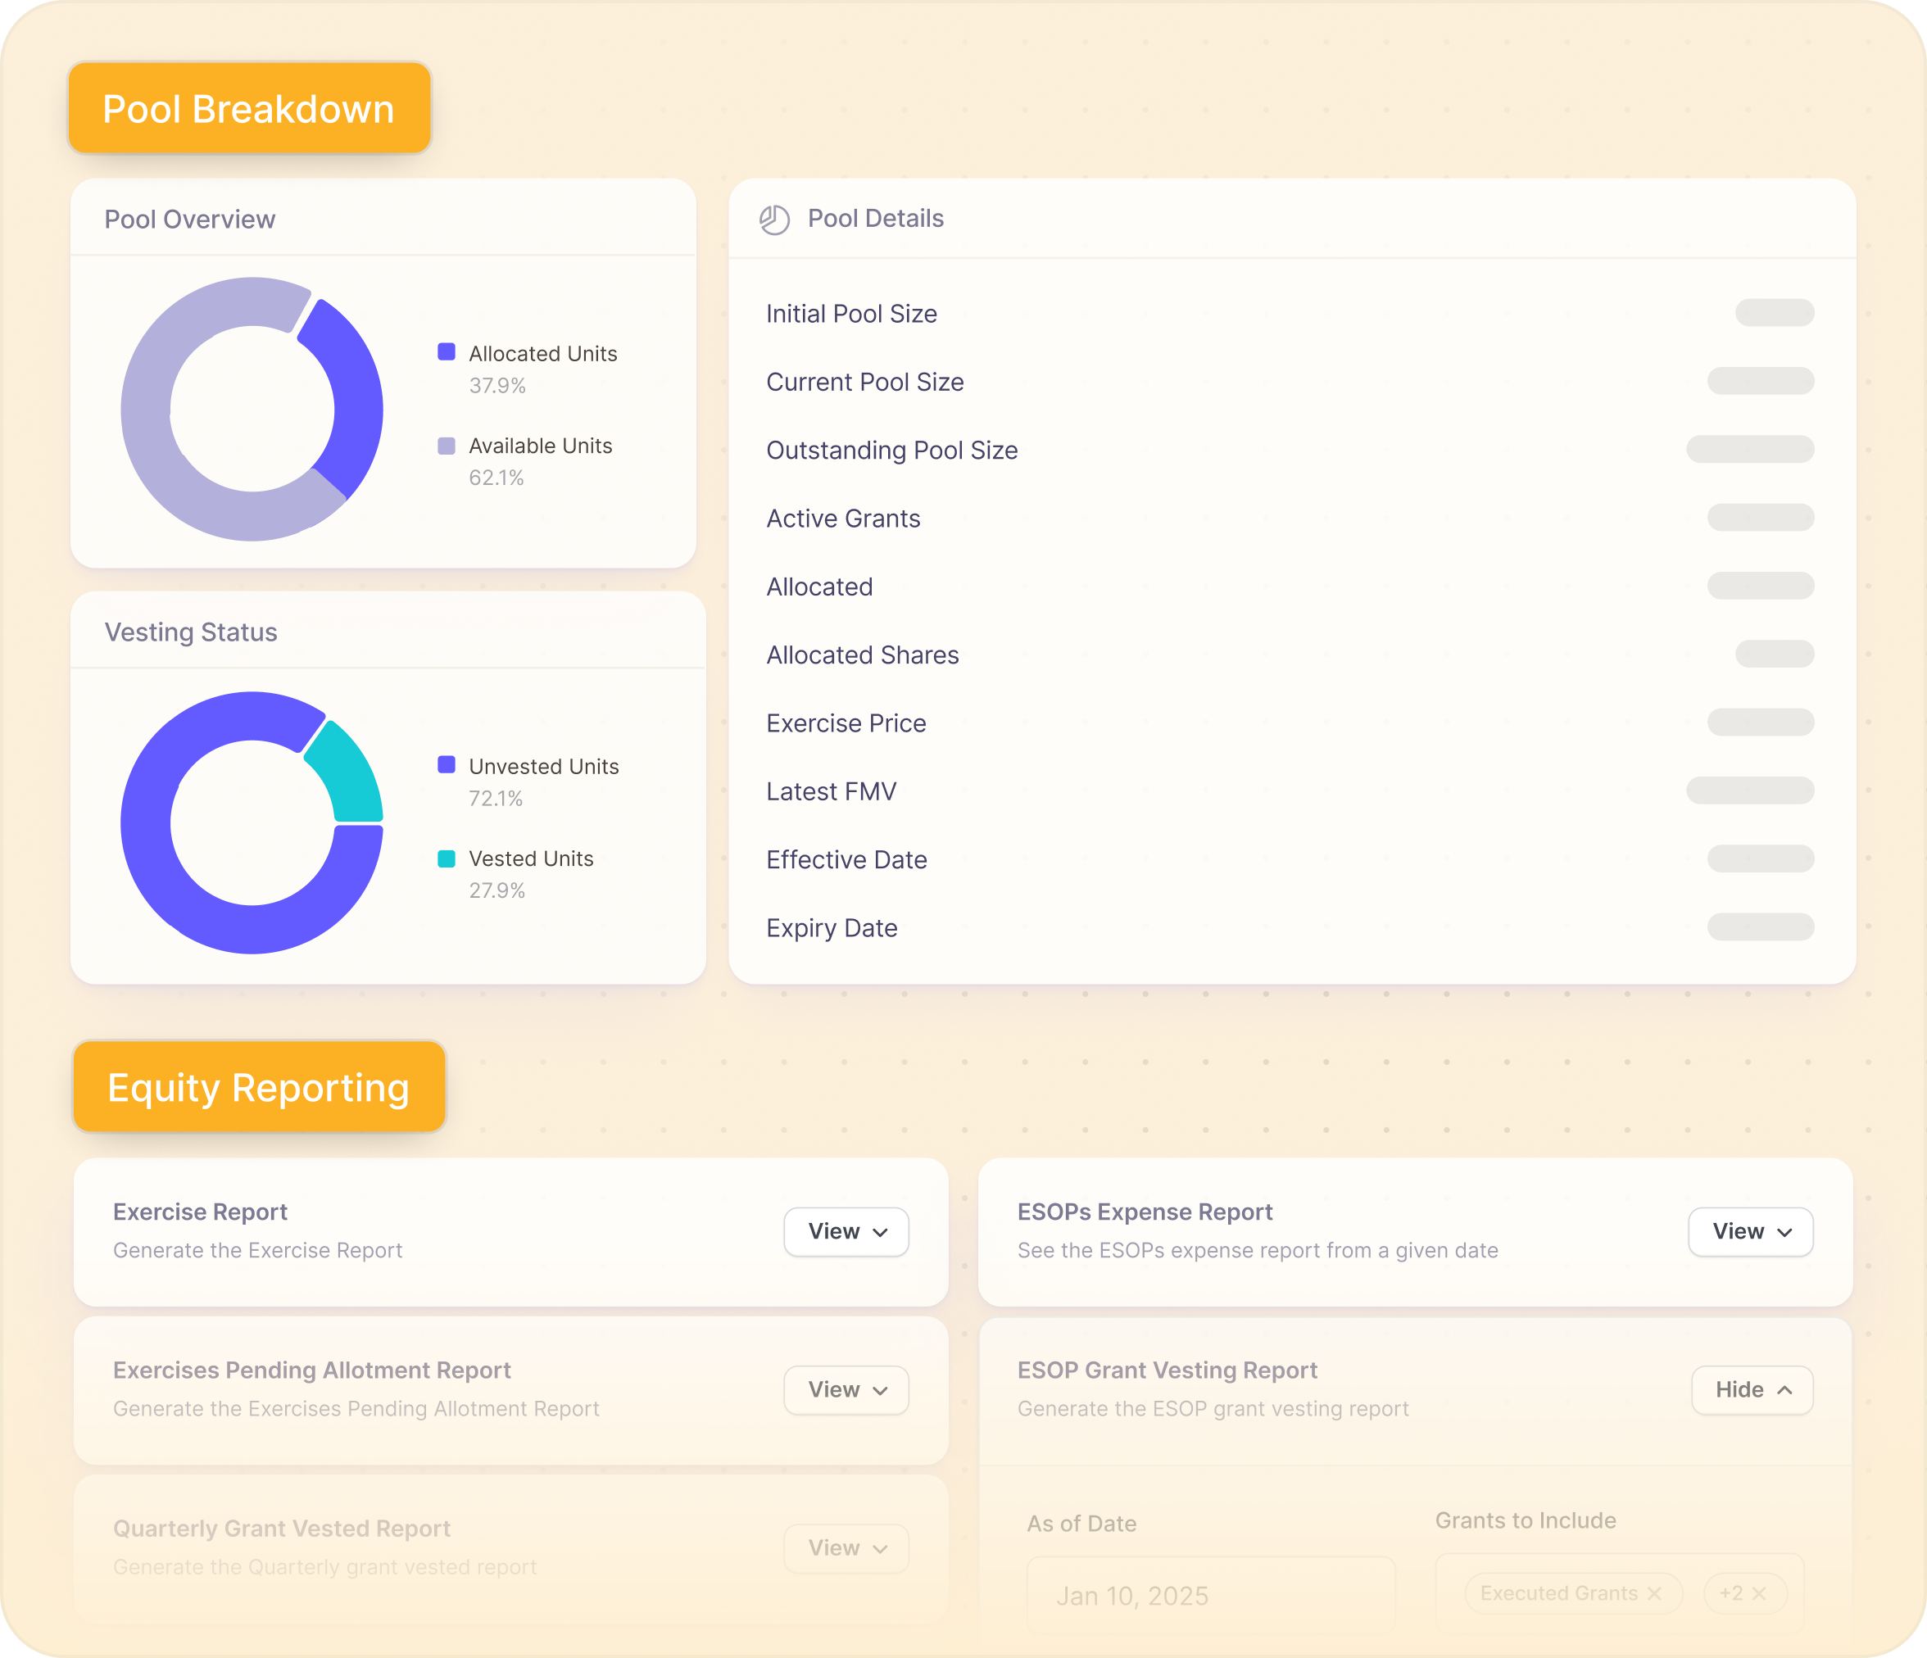This screenshot has height=1658, width=1927.
Task: Click the Equity Reporting heading badge
Action: point(259,1087)
